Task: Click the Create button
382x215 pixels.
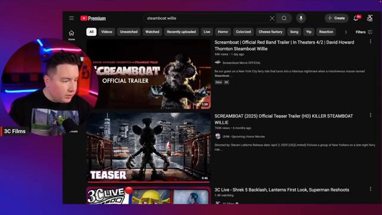Action: point(337,19)
